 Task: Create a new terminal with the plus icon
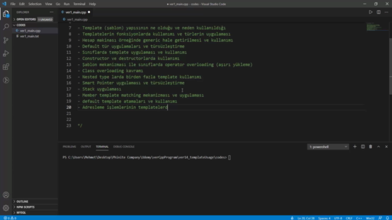[x=355, y=147]
